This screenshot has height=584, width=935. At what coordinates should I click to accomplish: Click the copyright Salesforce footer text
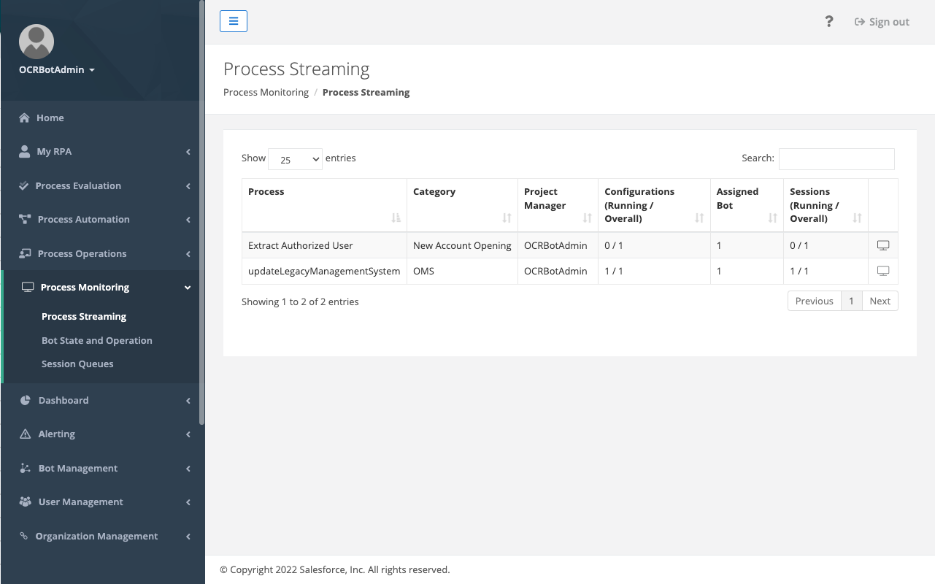coord(334,569)
